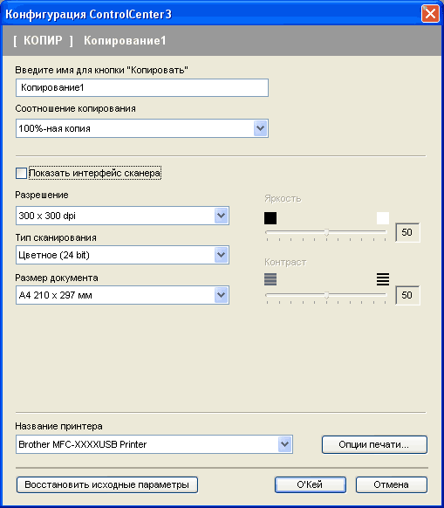Cancel with the Отмена button
Viewport: 444px width, 508px height.
[x=391, y=484]
